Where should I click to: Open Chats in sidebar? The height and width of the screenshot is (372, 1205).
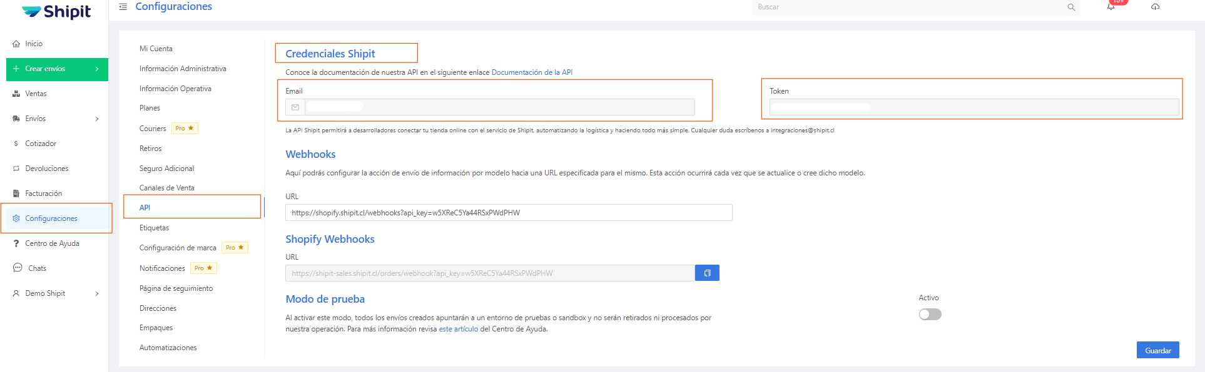point(37,268)
